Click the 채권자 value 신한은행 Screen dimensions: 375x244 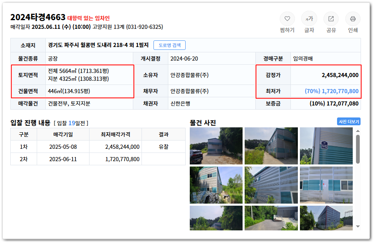180,103
